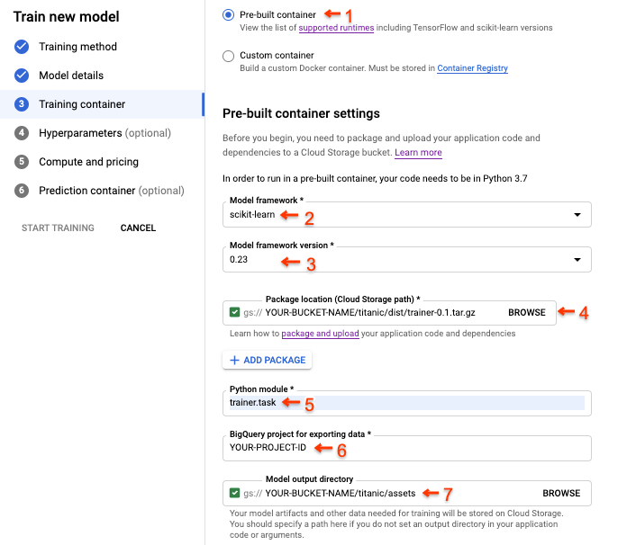
Task: Click the Model details checkmark icon
Action: click(x=22, y=76)
